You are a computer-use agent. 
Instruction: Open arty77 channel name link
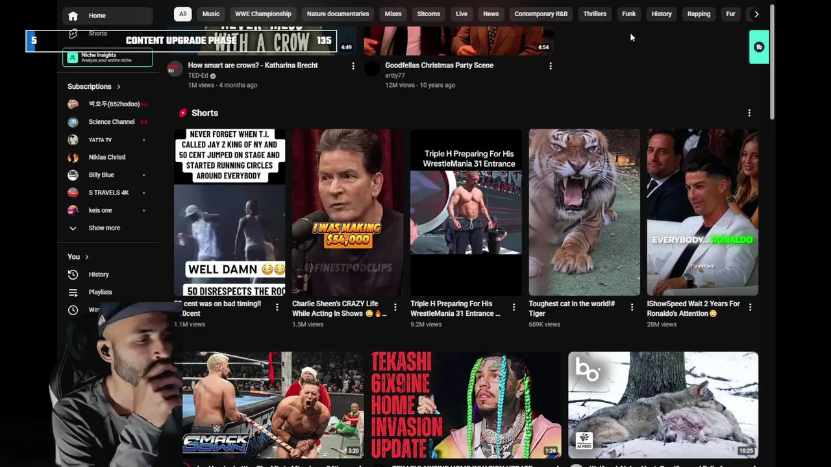(x=395, y=76)
